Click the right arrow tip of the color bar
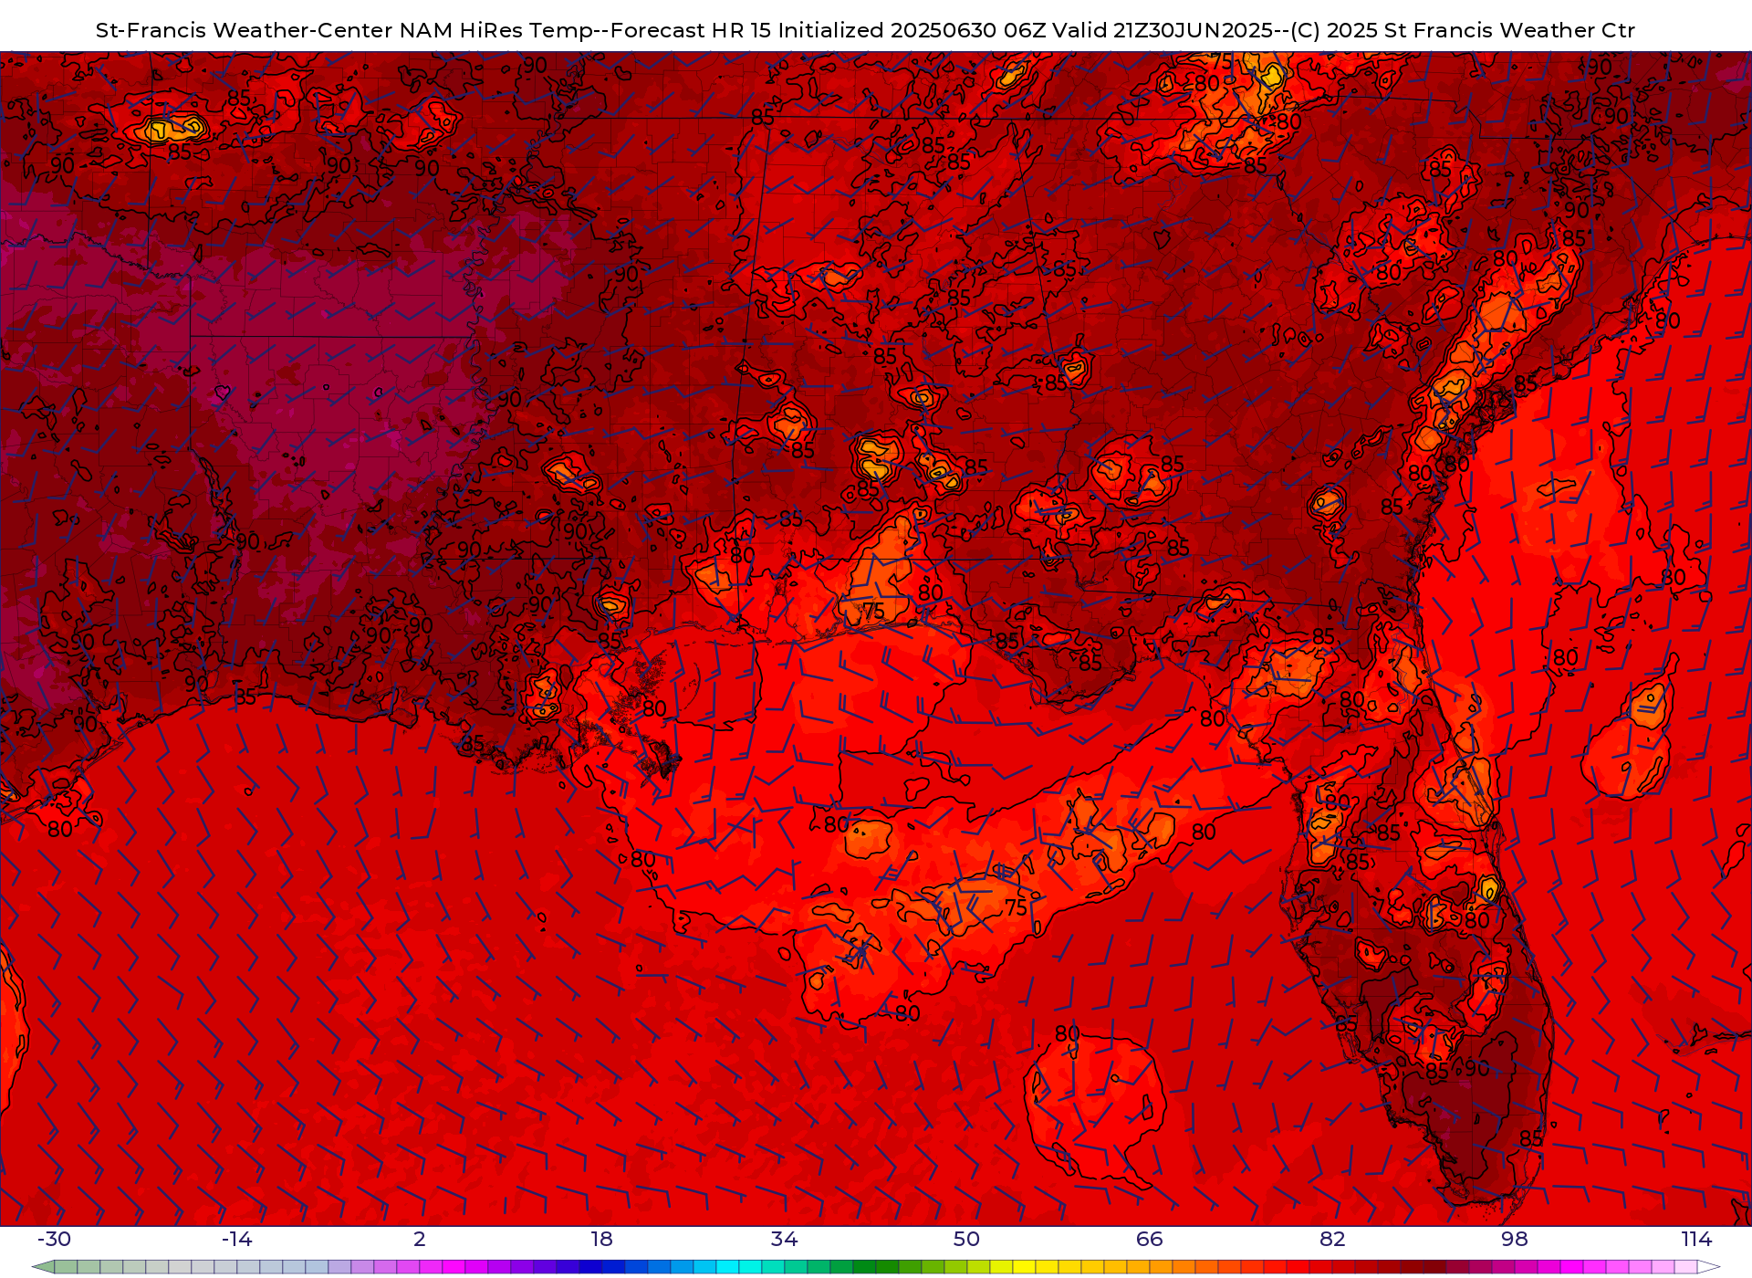 [x=1709, y=1267]
